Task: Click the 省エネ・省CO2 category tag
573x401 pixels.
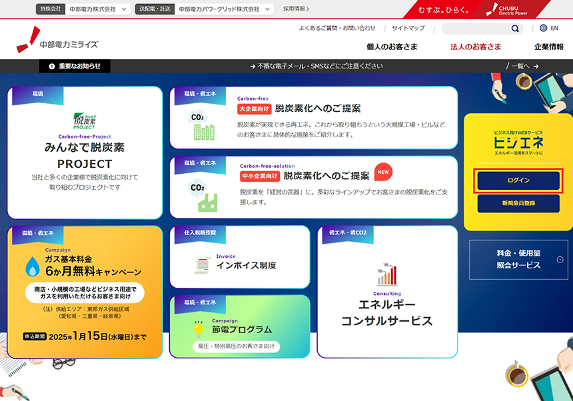Action: [348, 232]
